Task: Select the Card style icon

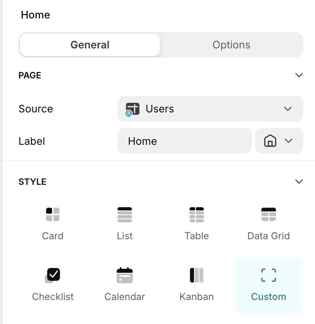Action: point(53,215)
